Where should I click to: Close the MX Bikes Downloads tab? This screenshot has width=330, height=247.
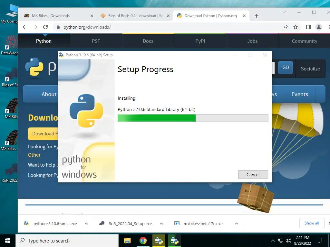click(x=92, y=16)
